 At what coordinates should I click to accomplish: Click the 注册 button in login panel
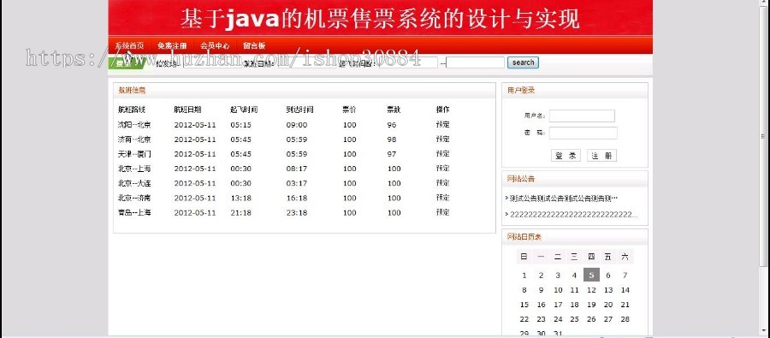coord(601,156)
